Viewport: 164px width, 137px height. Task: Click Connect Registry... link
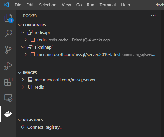pos(45,127)
